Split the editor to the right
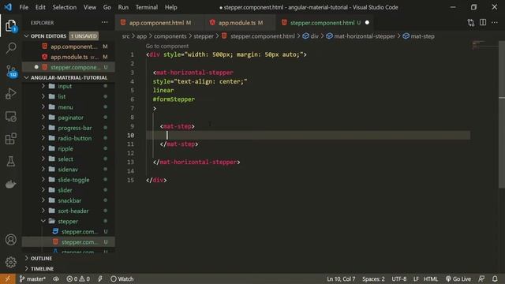This screenshot has width=505, height=284. pyautogui.click(x=483, y=23)
